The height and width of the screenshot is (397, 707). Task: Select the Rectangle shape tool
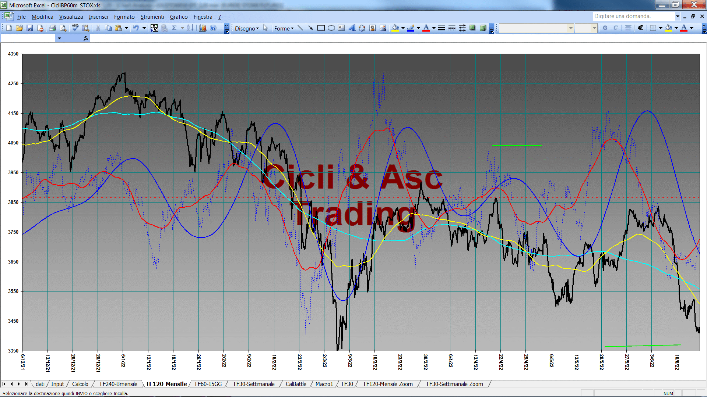coord(321,28)
